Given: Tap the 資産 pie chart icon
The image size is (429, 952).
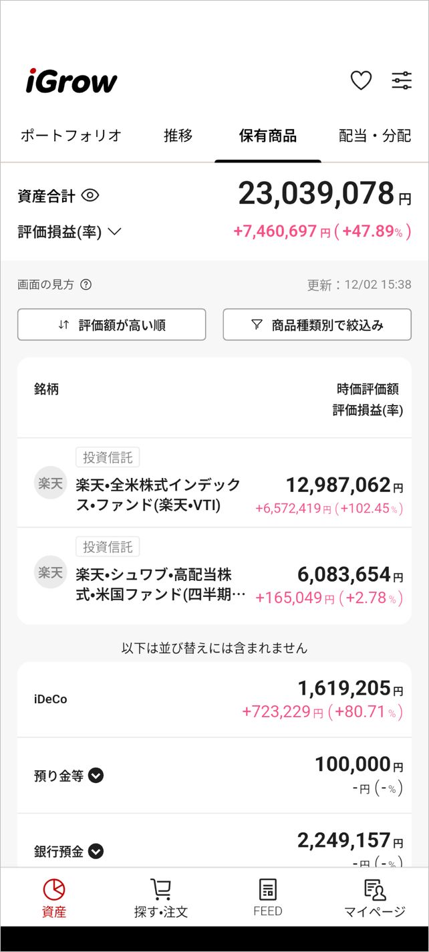Looking at the screenshot, I should pos(54,889).
